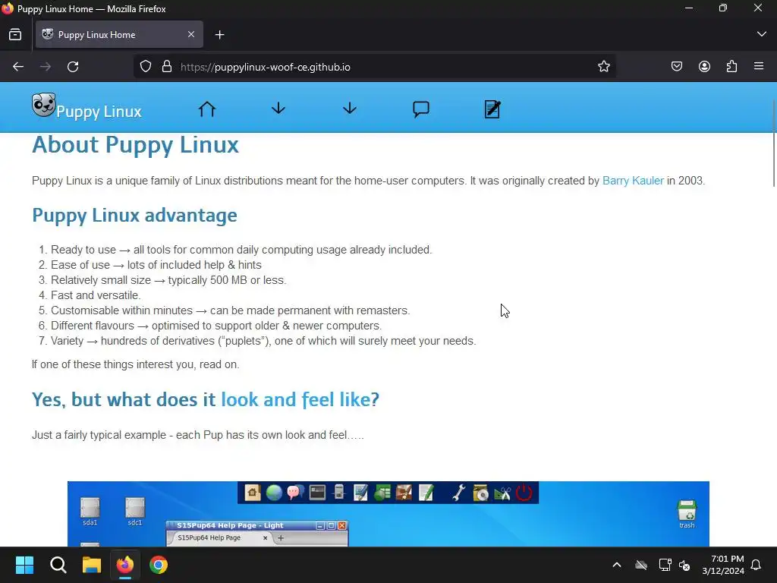Follow the Barry Kauler link
Viewport: 777px width, 583px height.
coord(633,181)
